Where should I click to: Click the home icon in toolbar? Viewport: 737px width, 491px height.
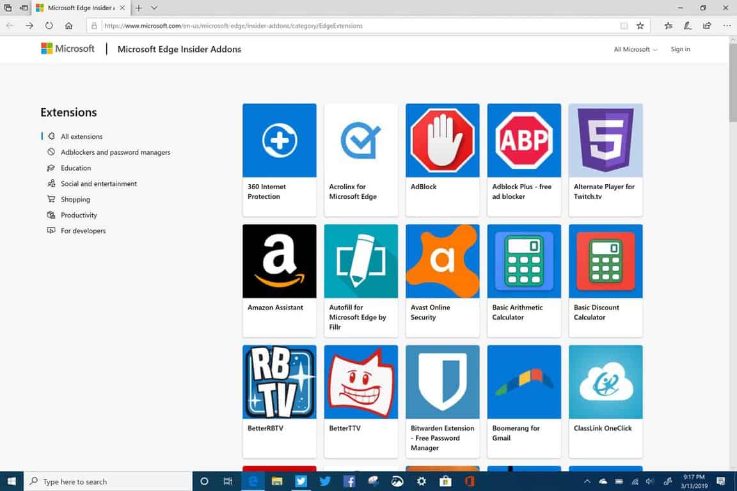(69, 26)
